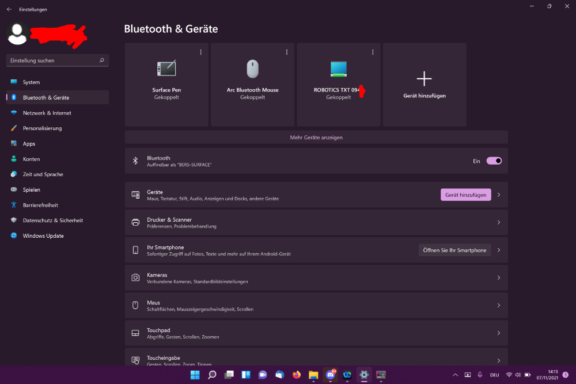Click the Ihr Smartphone phone icon
This screenshot has width=576, height=384.
coord(135,250)
